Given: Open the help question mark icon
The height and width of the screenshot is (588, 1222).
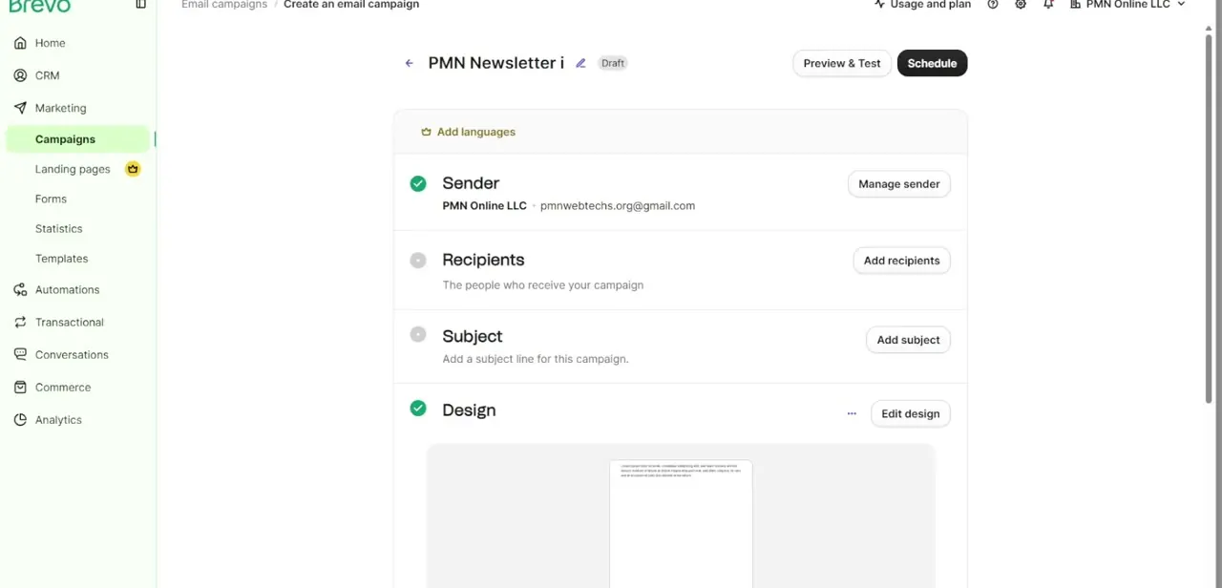Looking at the screenshot, I should point(993,5).
